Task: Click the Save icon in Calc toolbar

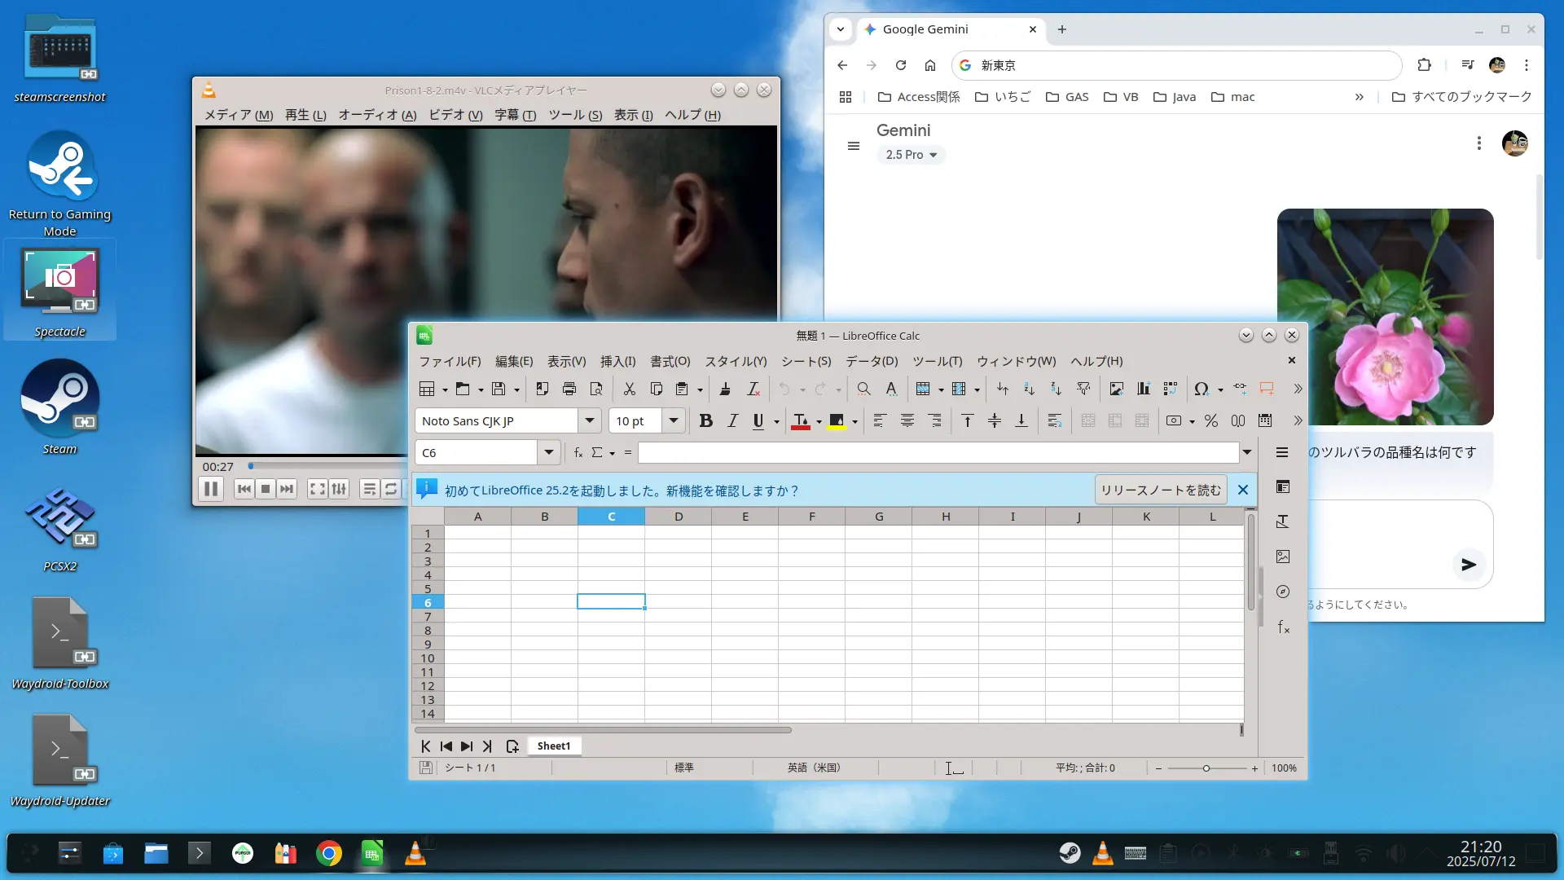Action: [499, 389]
